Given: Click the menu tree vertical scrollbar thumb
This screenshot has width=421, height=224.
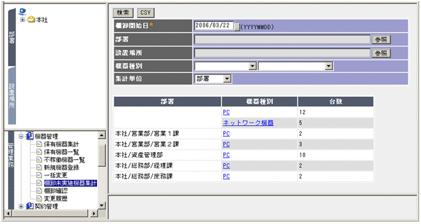Looking at the screenshot, I should pyautogui.click(x=102, y=156).
